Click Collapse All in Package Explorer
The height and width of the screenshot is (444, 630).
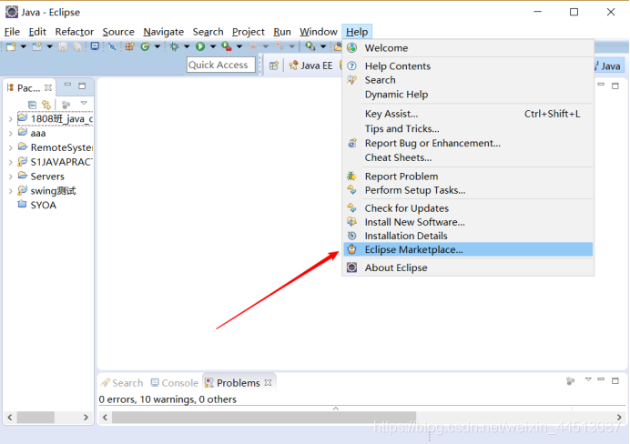tap(32, 105)
